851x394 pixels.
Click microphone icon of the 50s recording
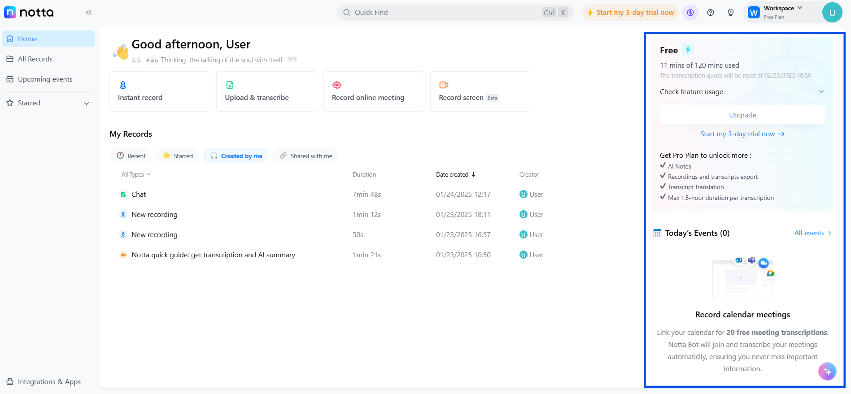(123, 235)
